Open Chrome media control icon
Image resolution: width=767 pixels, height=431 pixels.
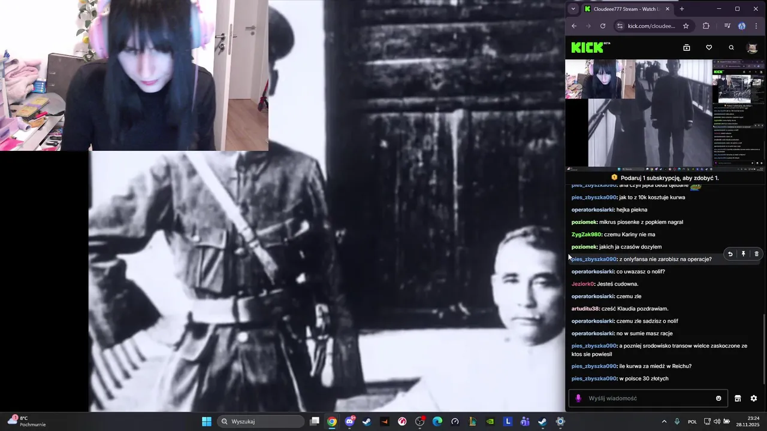727,26
